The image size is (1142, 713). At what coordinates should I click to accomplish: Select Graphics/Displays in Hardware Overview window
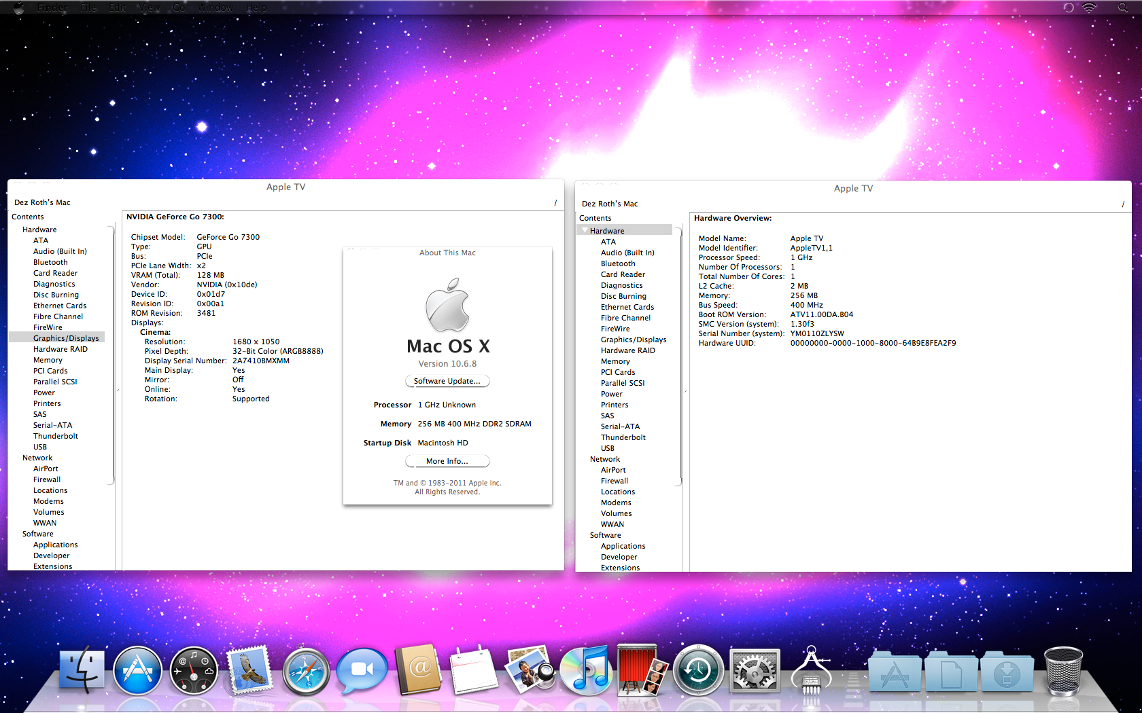click(634, 340)
